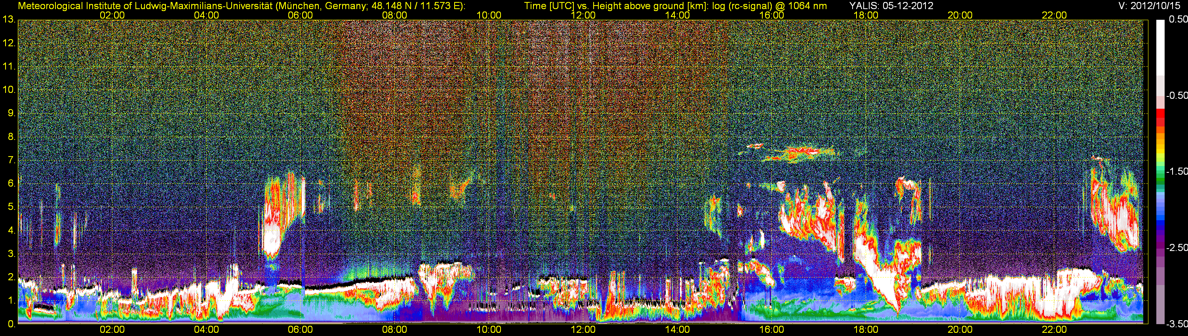Click the 12:00 label on top time axis

583,15
